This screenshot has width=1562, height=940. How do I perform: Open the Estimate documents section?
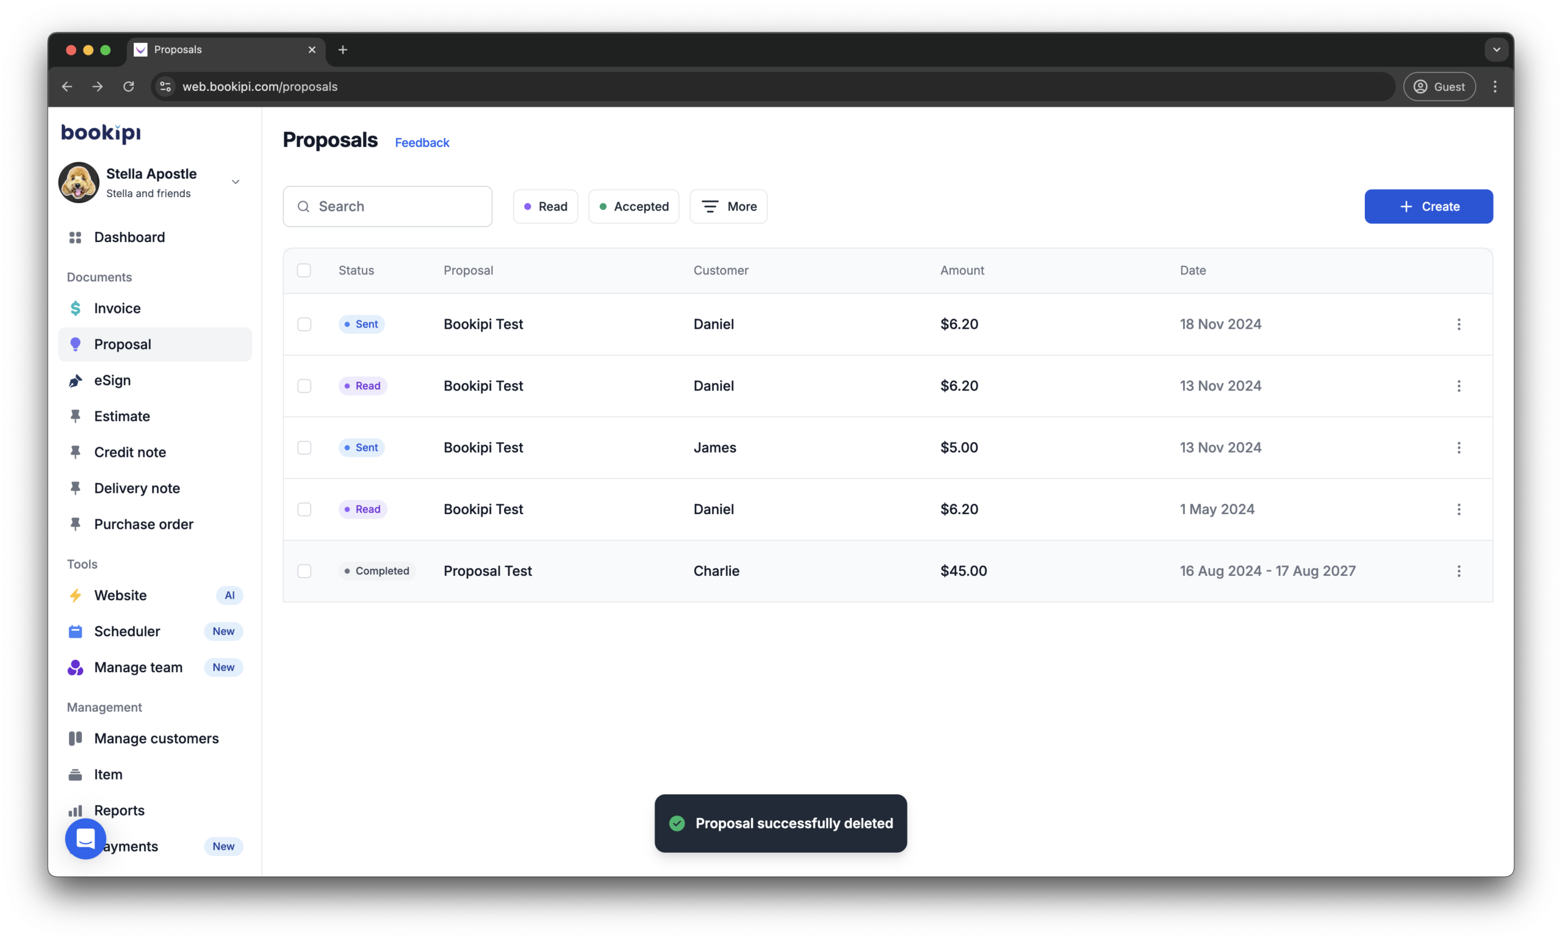click(x=123, y=416)
